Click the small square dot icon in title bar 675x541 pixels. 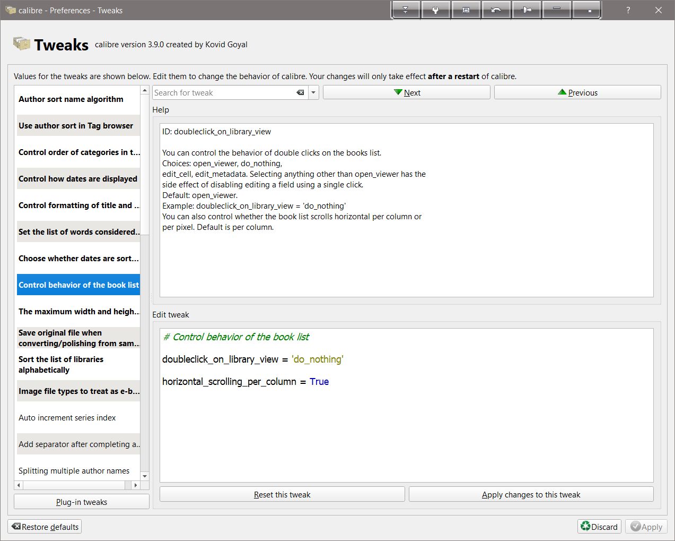[x=587, y=10]
